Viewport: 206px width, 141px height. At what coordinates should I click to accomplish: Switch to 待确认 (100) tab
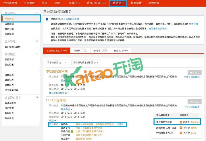[x=80, y=51]
